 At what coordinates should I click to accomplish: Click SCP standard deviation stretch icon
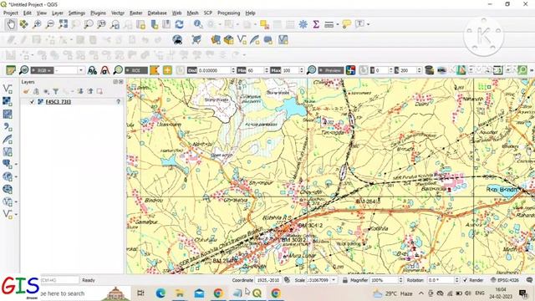click(x=105, y=70)
